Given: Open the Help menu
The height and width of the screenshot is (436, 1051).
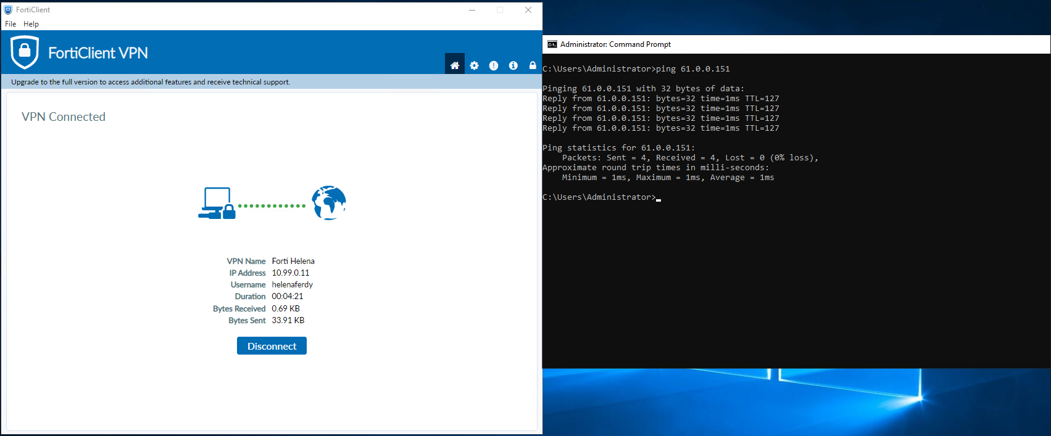Looking at the screenshot, I should pyautogui.click(x=31, y=24).
